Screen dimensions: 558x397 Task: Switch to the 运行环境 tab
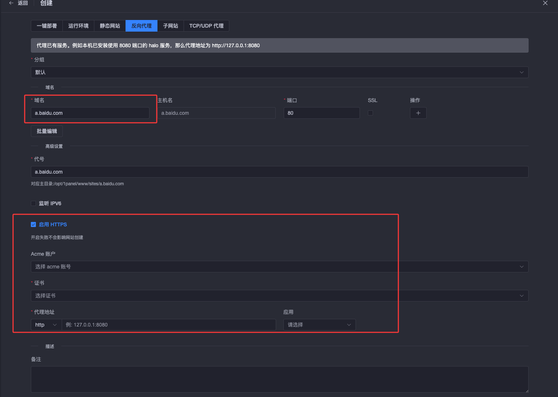click(x=78, y=26)
